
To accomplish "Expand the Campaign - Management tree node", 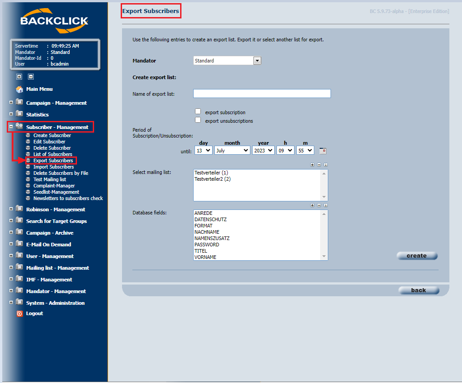I will [11, 102].
